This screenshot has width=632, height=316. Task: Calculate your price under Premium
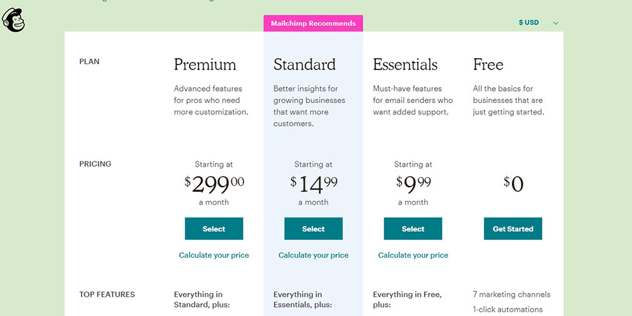point(214,255)
